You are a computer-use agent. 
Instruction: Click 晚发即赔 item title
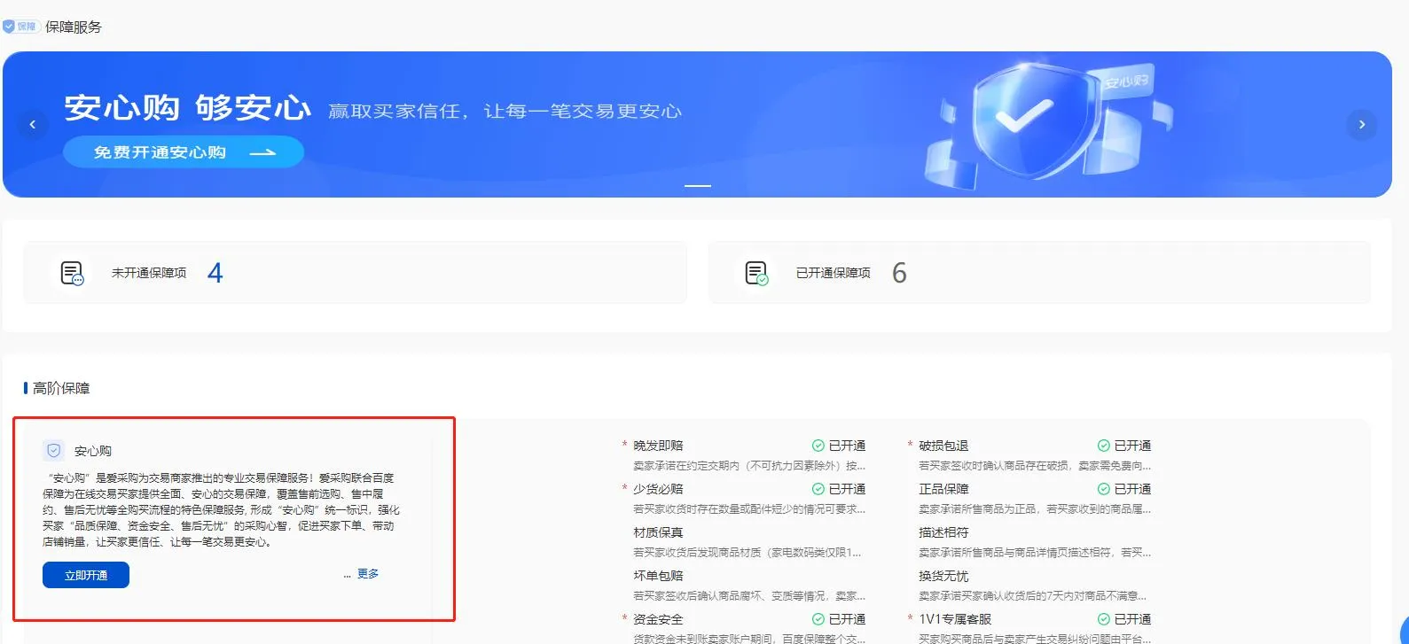coord(658,446)
